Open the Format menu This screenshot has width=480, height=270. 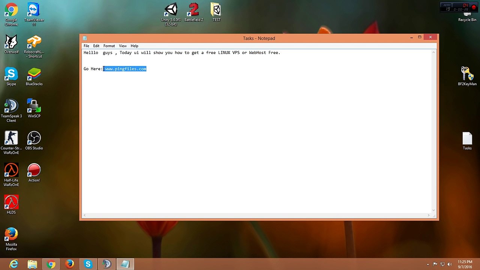coord(109,46)
